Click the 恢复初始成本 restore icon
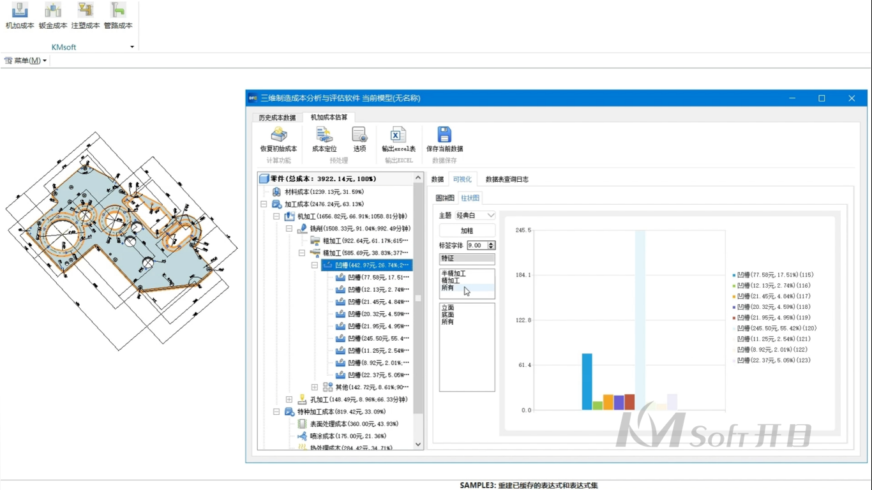The image size is (872, 490). (x=278, y=135)
